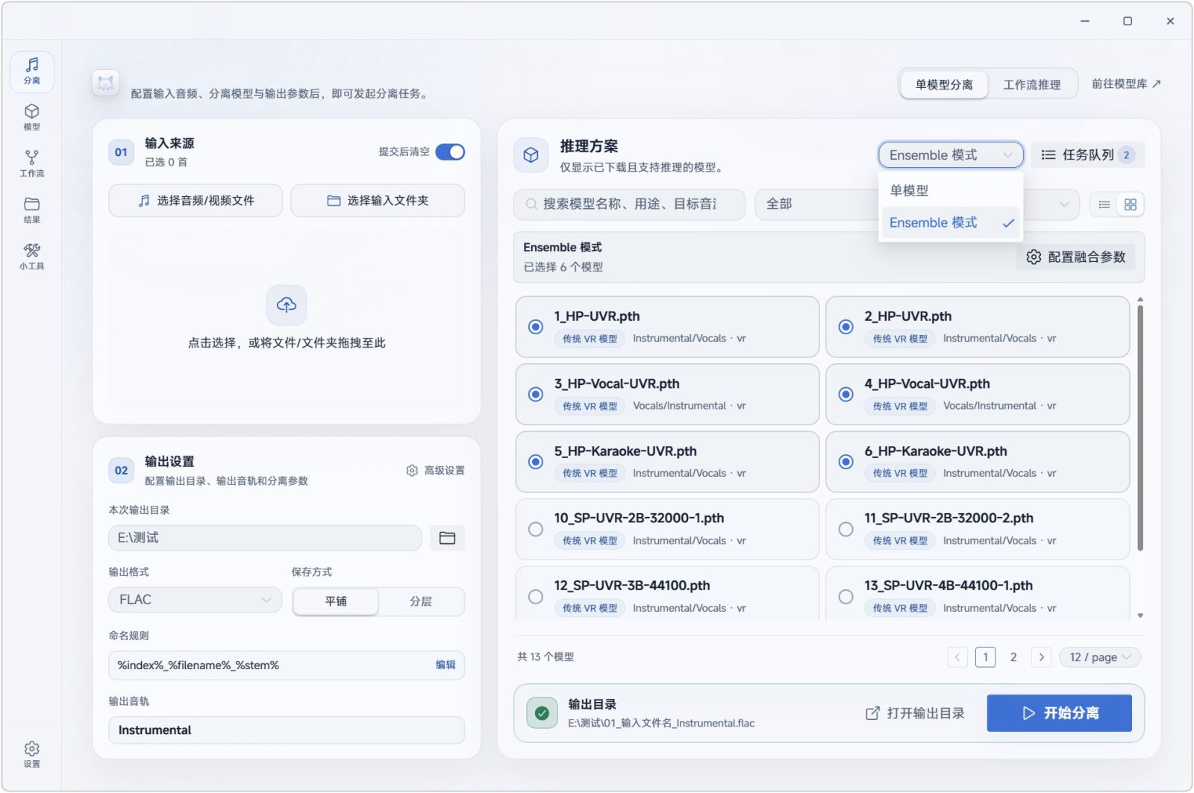The image size is (1194, 793).
Task: Open the FLAC output format dropdown
Action: click(x=196, y=600)
